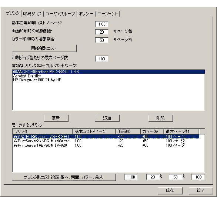The image size is (217, 197).
Task: Save settings with the 保存 button
Action: click(x=170, y=191)
